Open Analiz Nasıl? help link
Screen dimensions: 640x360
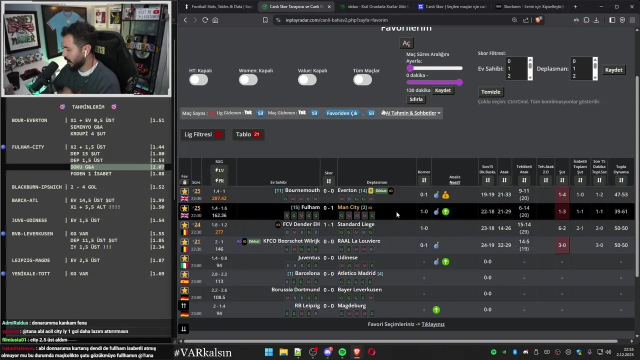[x=454, y=182]
